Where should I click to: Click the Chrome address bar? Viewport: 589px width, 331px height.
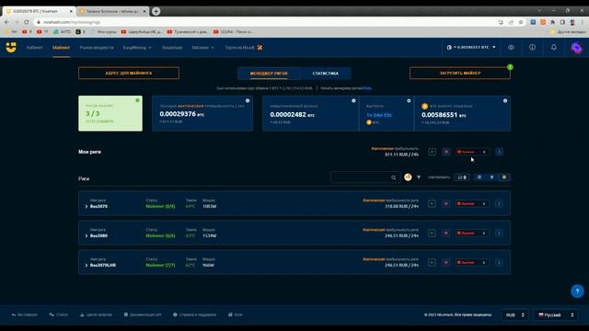click(x=263, y=22)
